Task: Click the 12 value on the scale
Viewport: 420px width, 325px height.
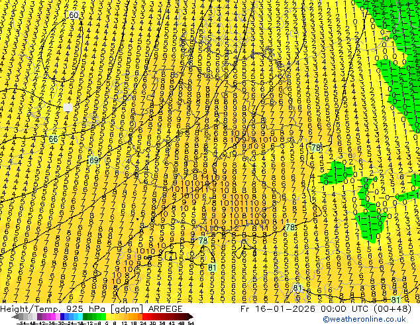Action: [x=124, y=324]
